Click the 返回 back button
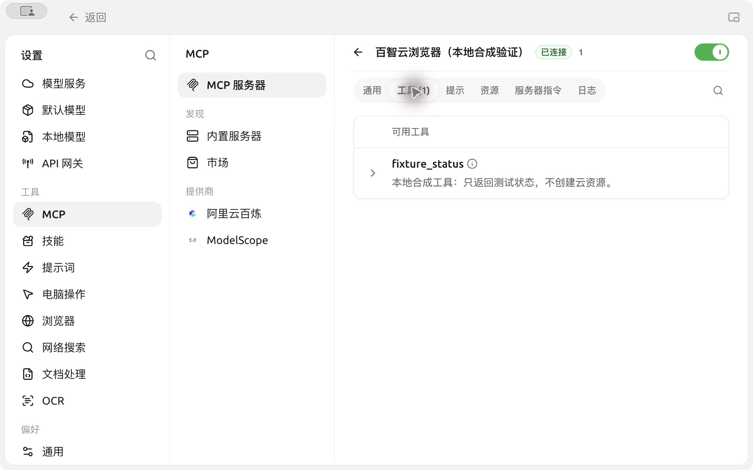 pyautogui.click(x=88, y=17)
